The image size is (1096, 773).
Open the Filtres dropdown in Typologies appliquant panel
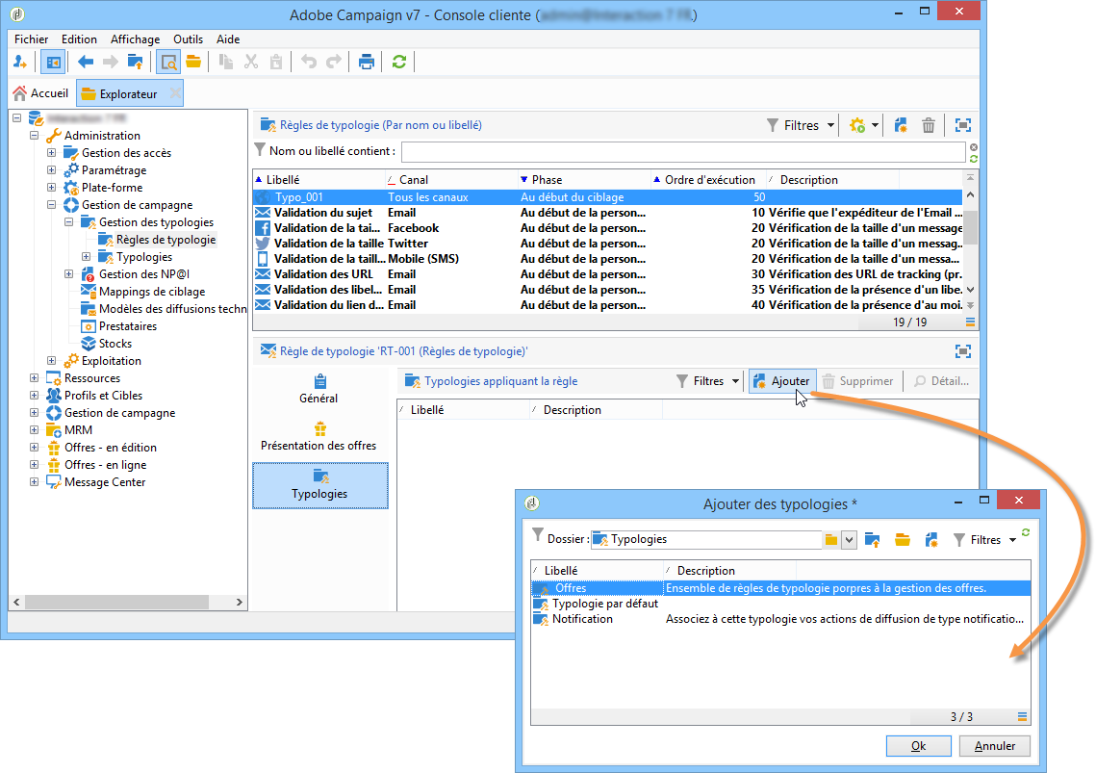click(x=708, y=381)
